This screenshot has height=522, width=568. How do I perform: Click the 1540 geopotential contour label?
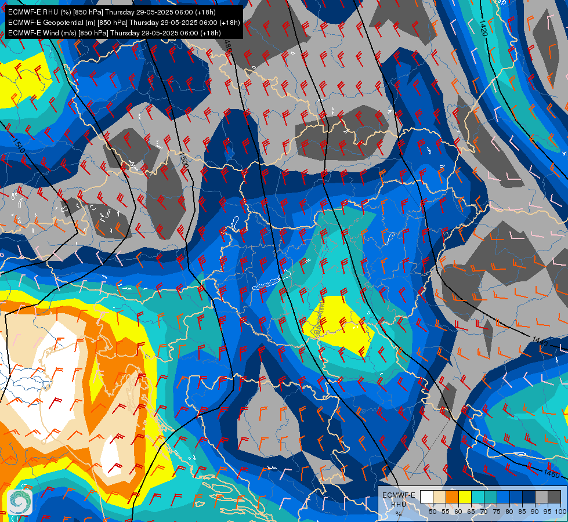(x=18, y=145)
